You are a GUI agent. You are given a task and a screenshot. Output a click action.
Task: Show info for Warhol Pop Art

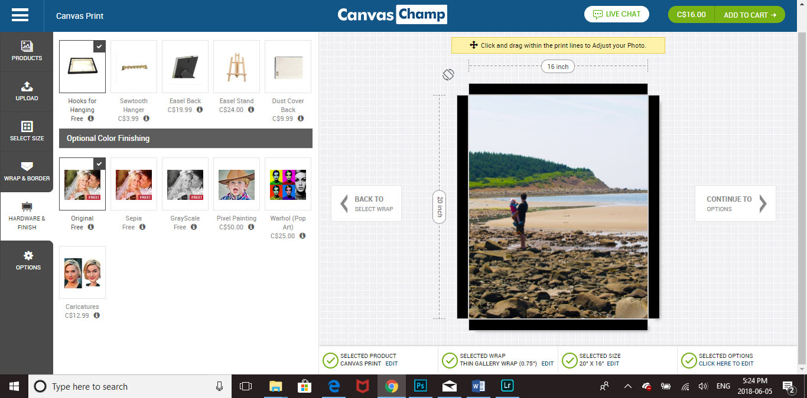point(302,236)
